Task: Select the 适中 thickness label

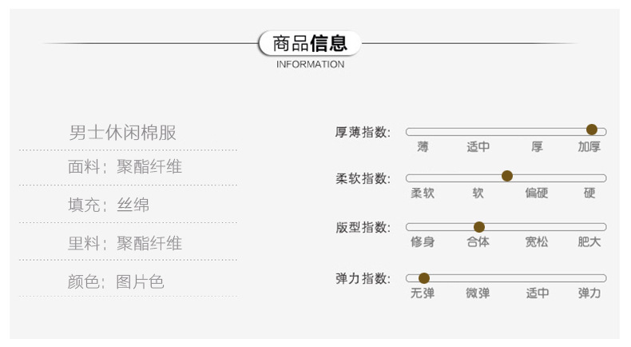Action: 478,147
